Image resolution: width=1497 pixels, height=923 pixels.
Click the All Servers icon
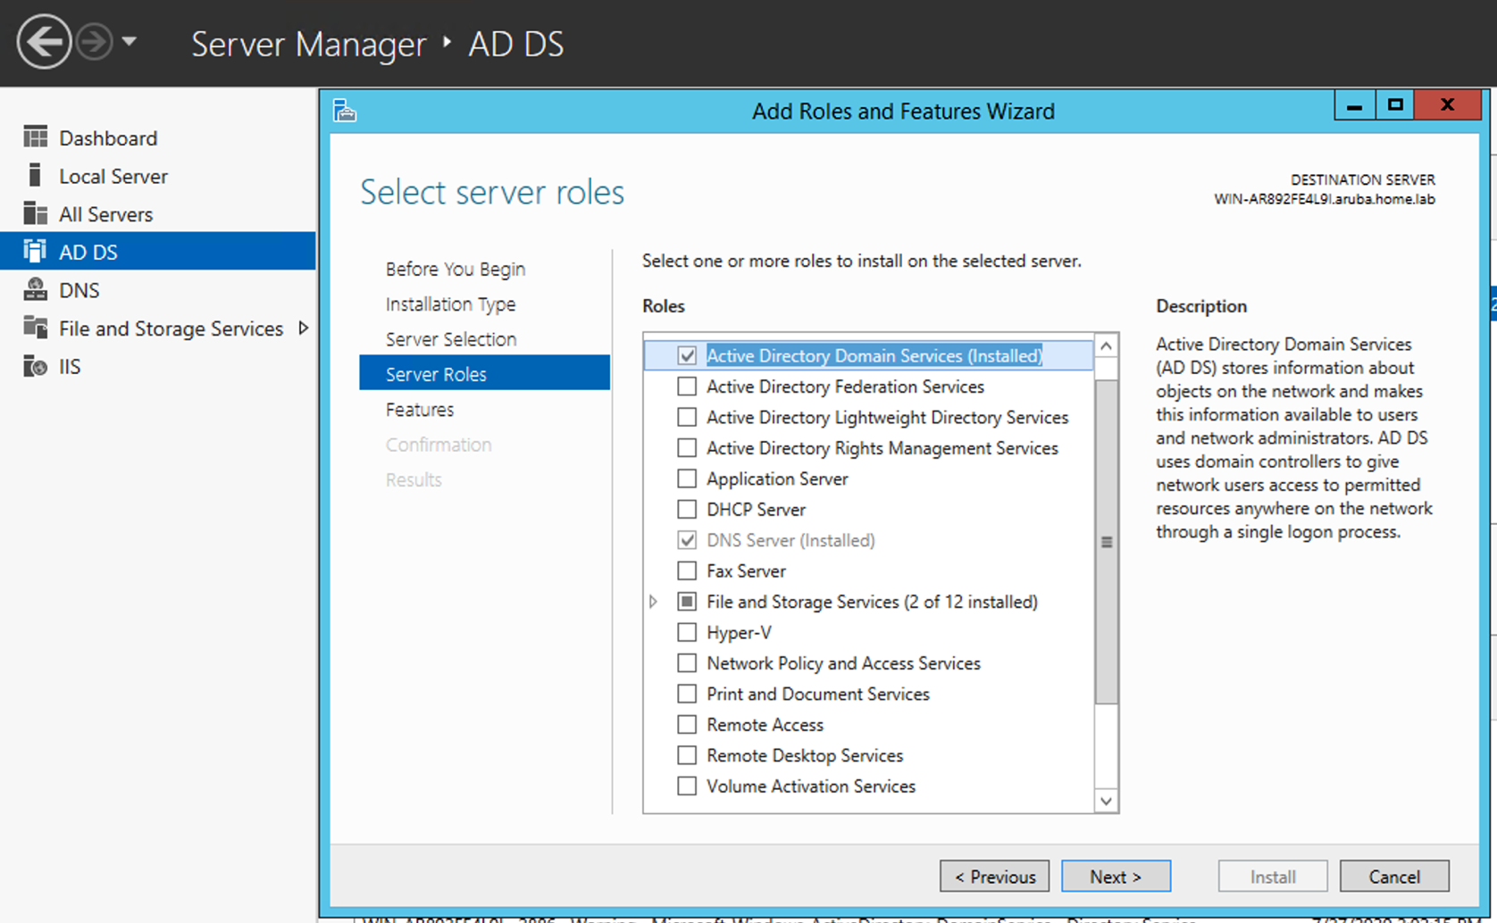coord(35,213)
